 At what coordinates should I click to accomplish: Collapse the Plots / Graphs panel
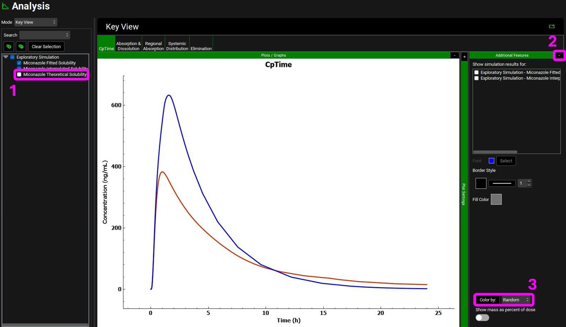(x=454, y=55)
